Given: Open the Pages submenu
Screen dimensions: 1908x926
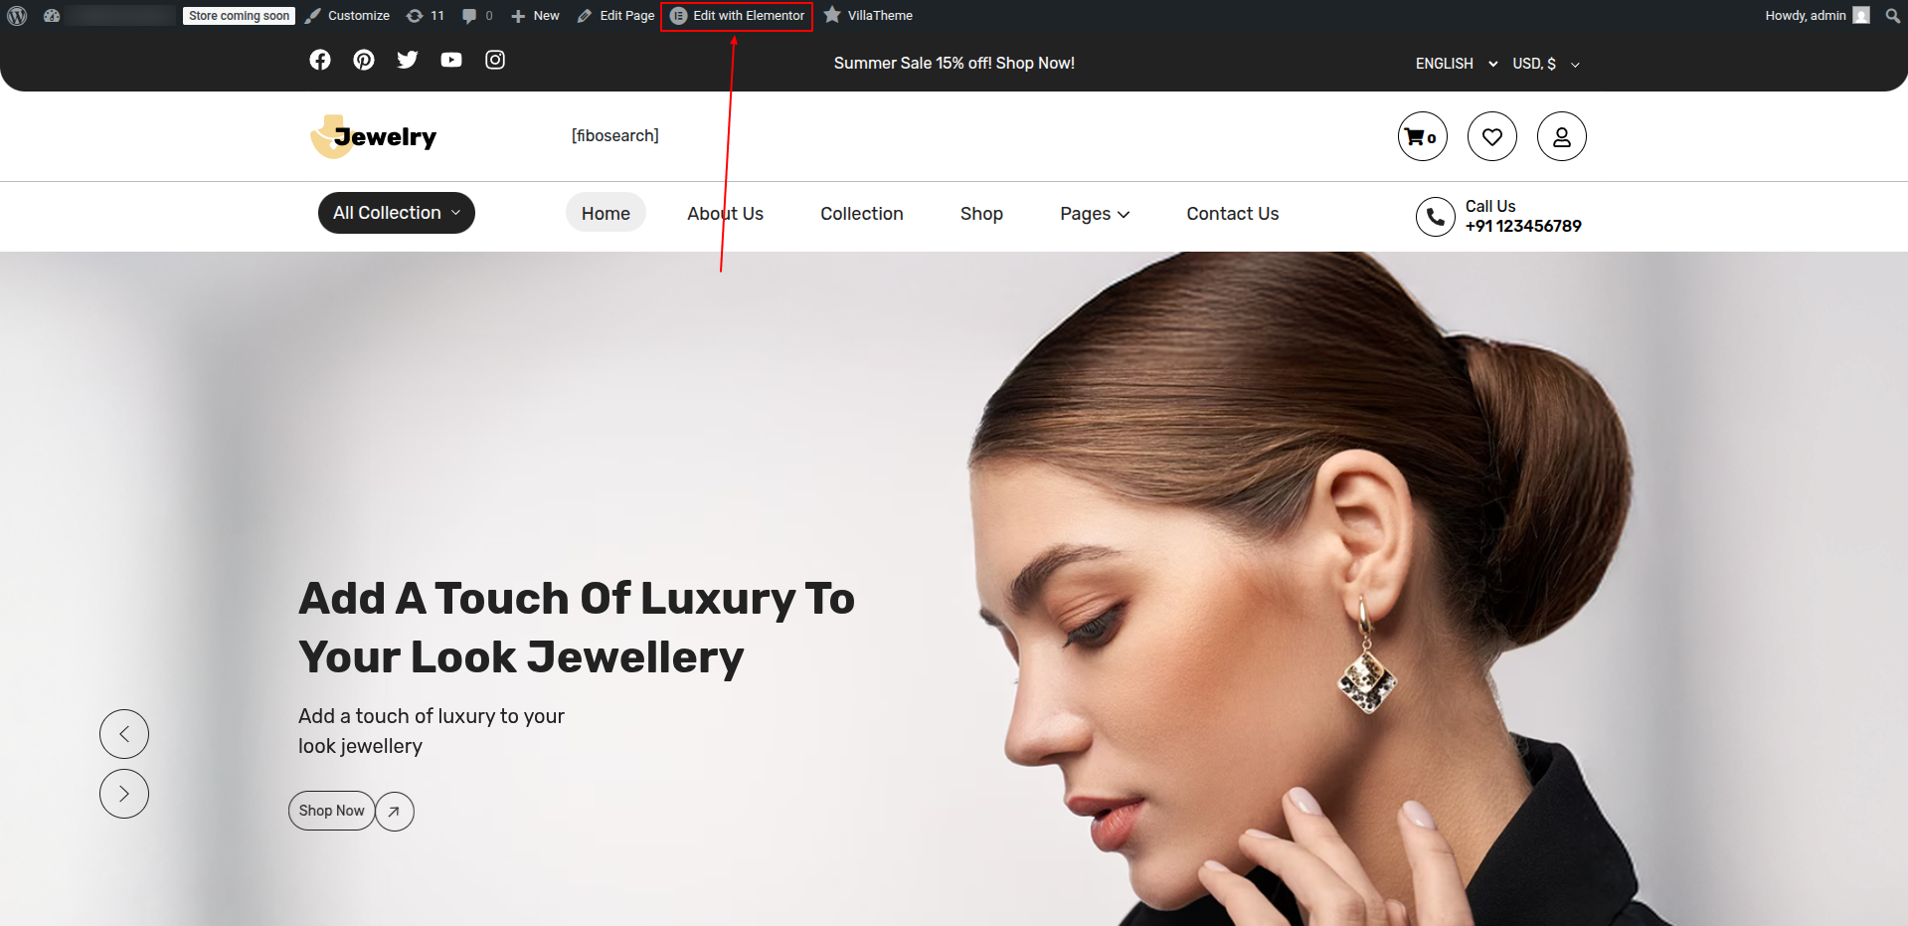Looking at the screenshot, I should point(1094,214).
